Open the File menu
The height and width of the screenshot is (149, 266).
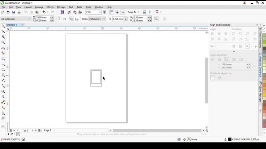[3, 7]
